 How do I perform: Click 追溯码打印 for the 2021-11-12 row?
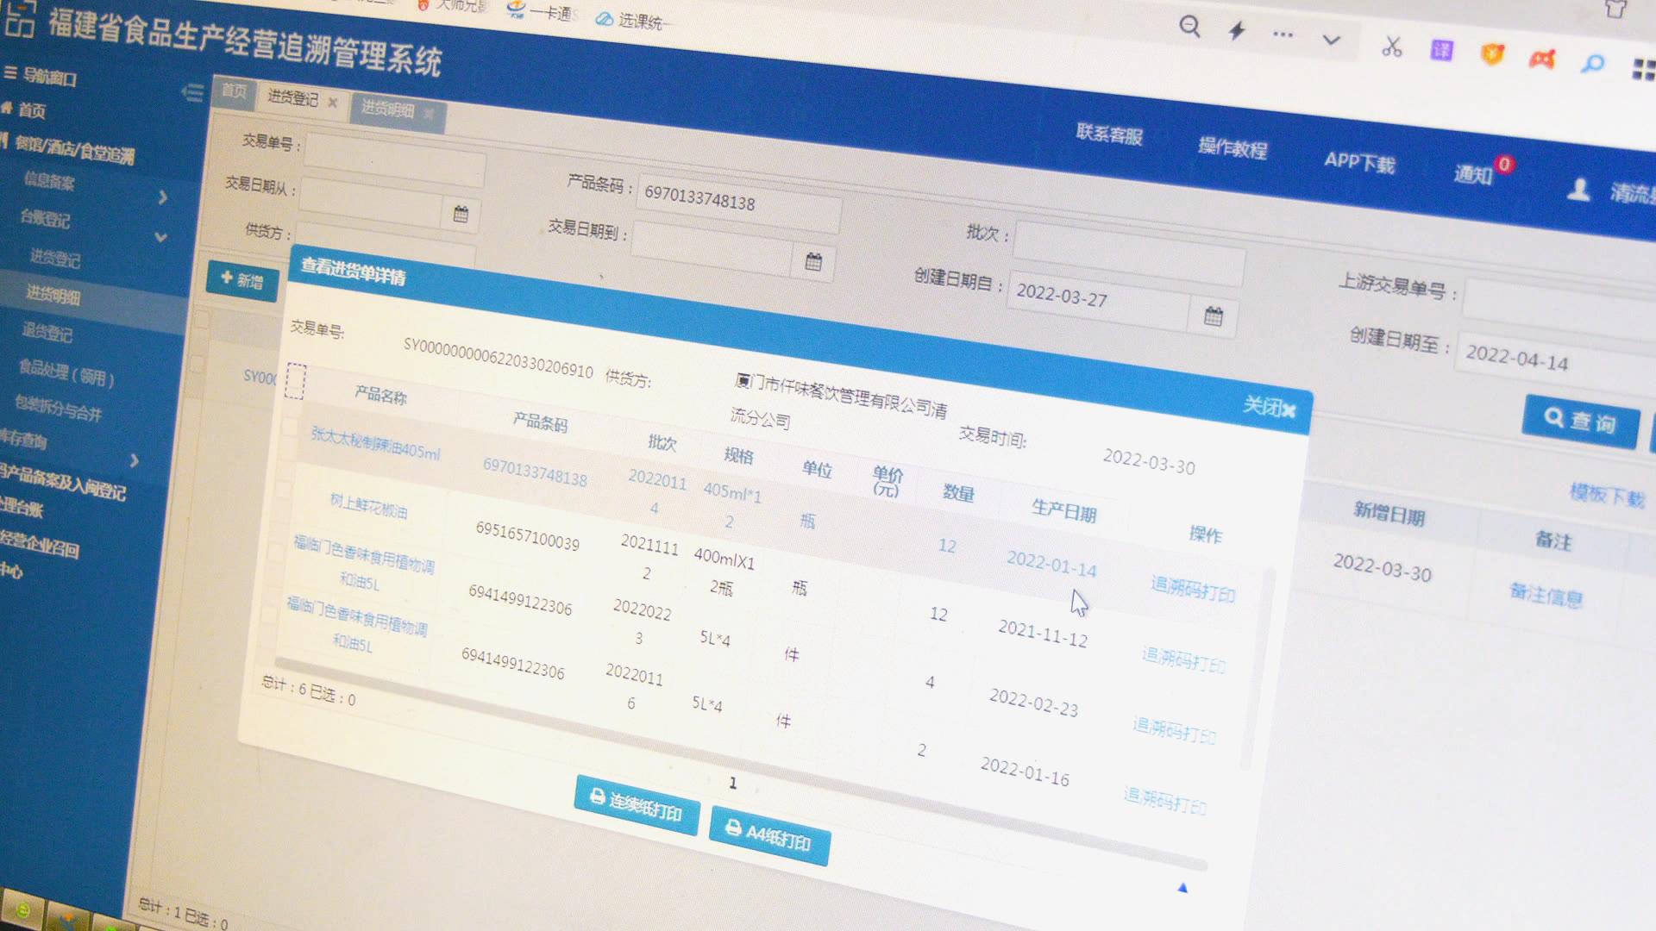[x=1183, y=660]
